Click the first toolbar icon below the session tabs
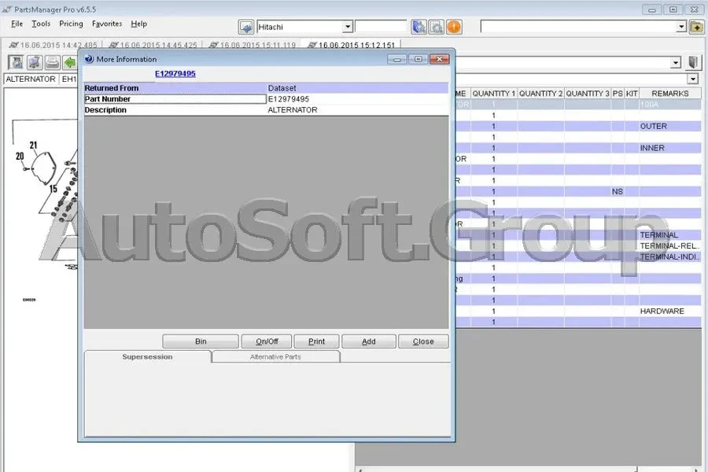 17,62
